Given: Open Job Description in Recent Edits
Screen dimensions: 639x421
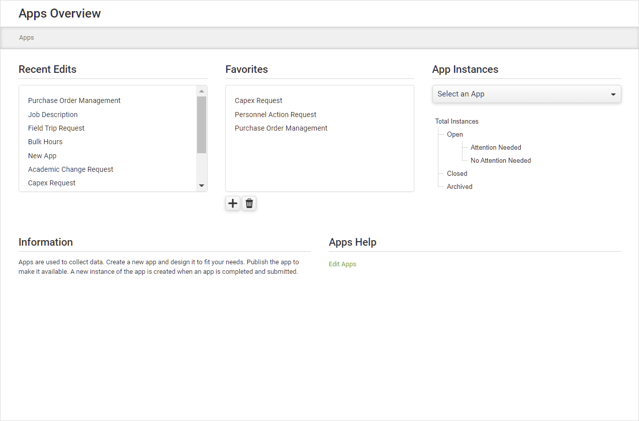Looking at the screenshot, I should [x=53, y=115].
